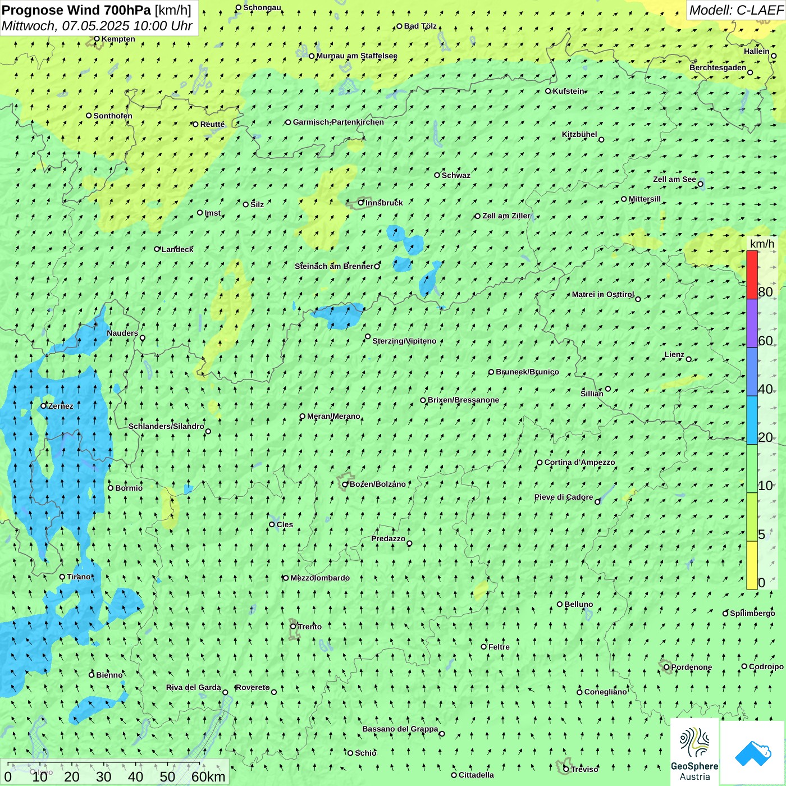This screenshot has height=786, width=786.
Task: Click the Schio label
Action: pyautogui.click(x=365, y=753)
